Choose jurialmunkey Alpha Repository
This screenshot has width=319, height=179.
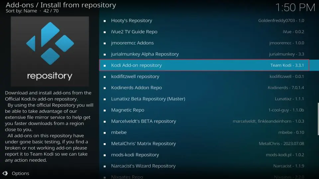coord(145,54)
